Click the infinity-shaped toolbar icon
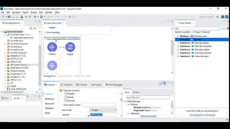The height and width of the screenshot is (129, 230). coord(9,17)
